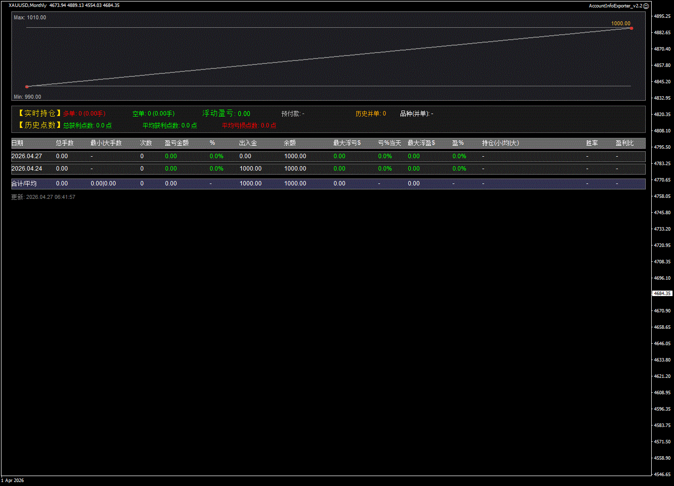Click the 浮动盈亏 value label

[x=226, y=114]
